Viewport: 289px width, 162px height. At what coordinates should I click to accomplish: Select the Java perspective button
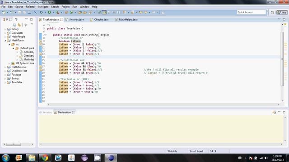282,13
